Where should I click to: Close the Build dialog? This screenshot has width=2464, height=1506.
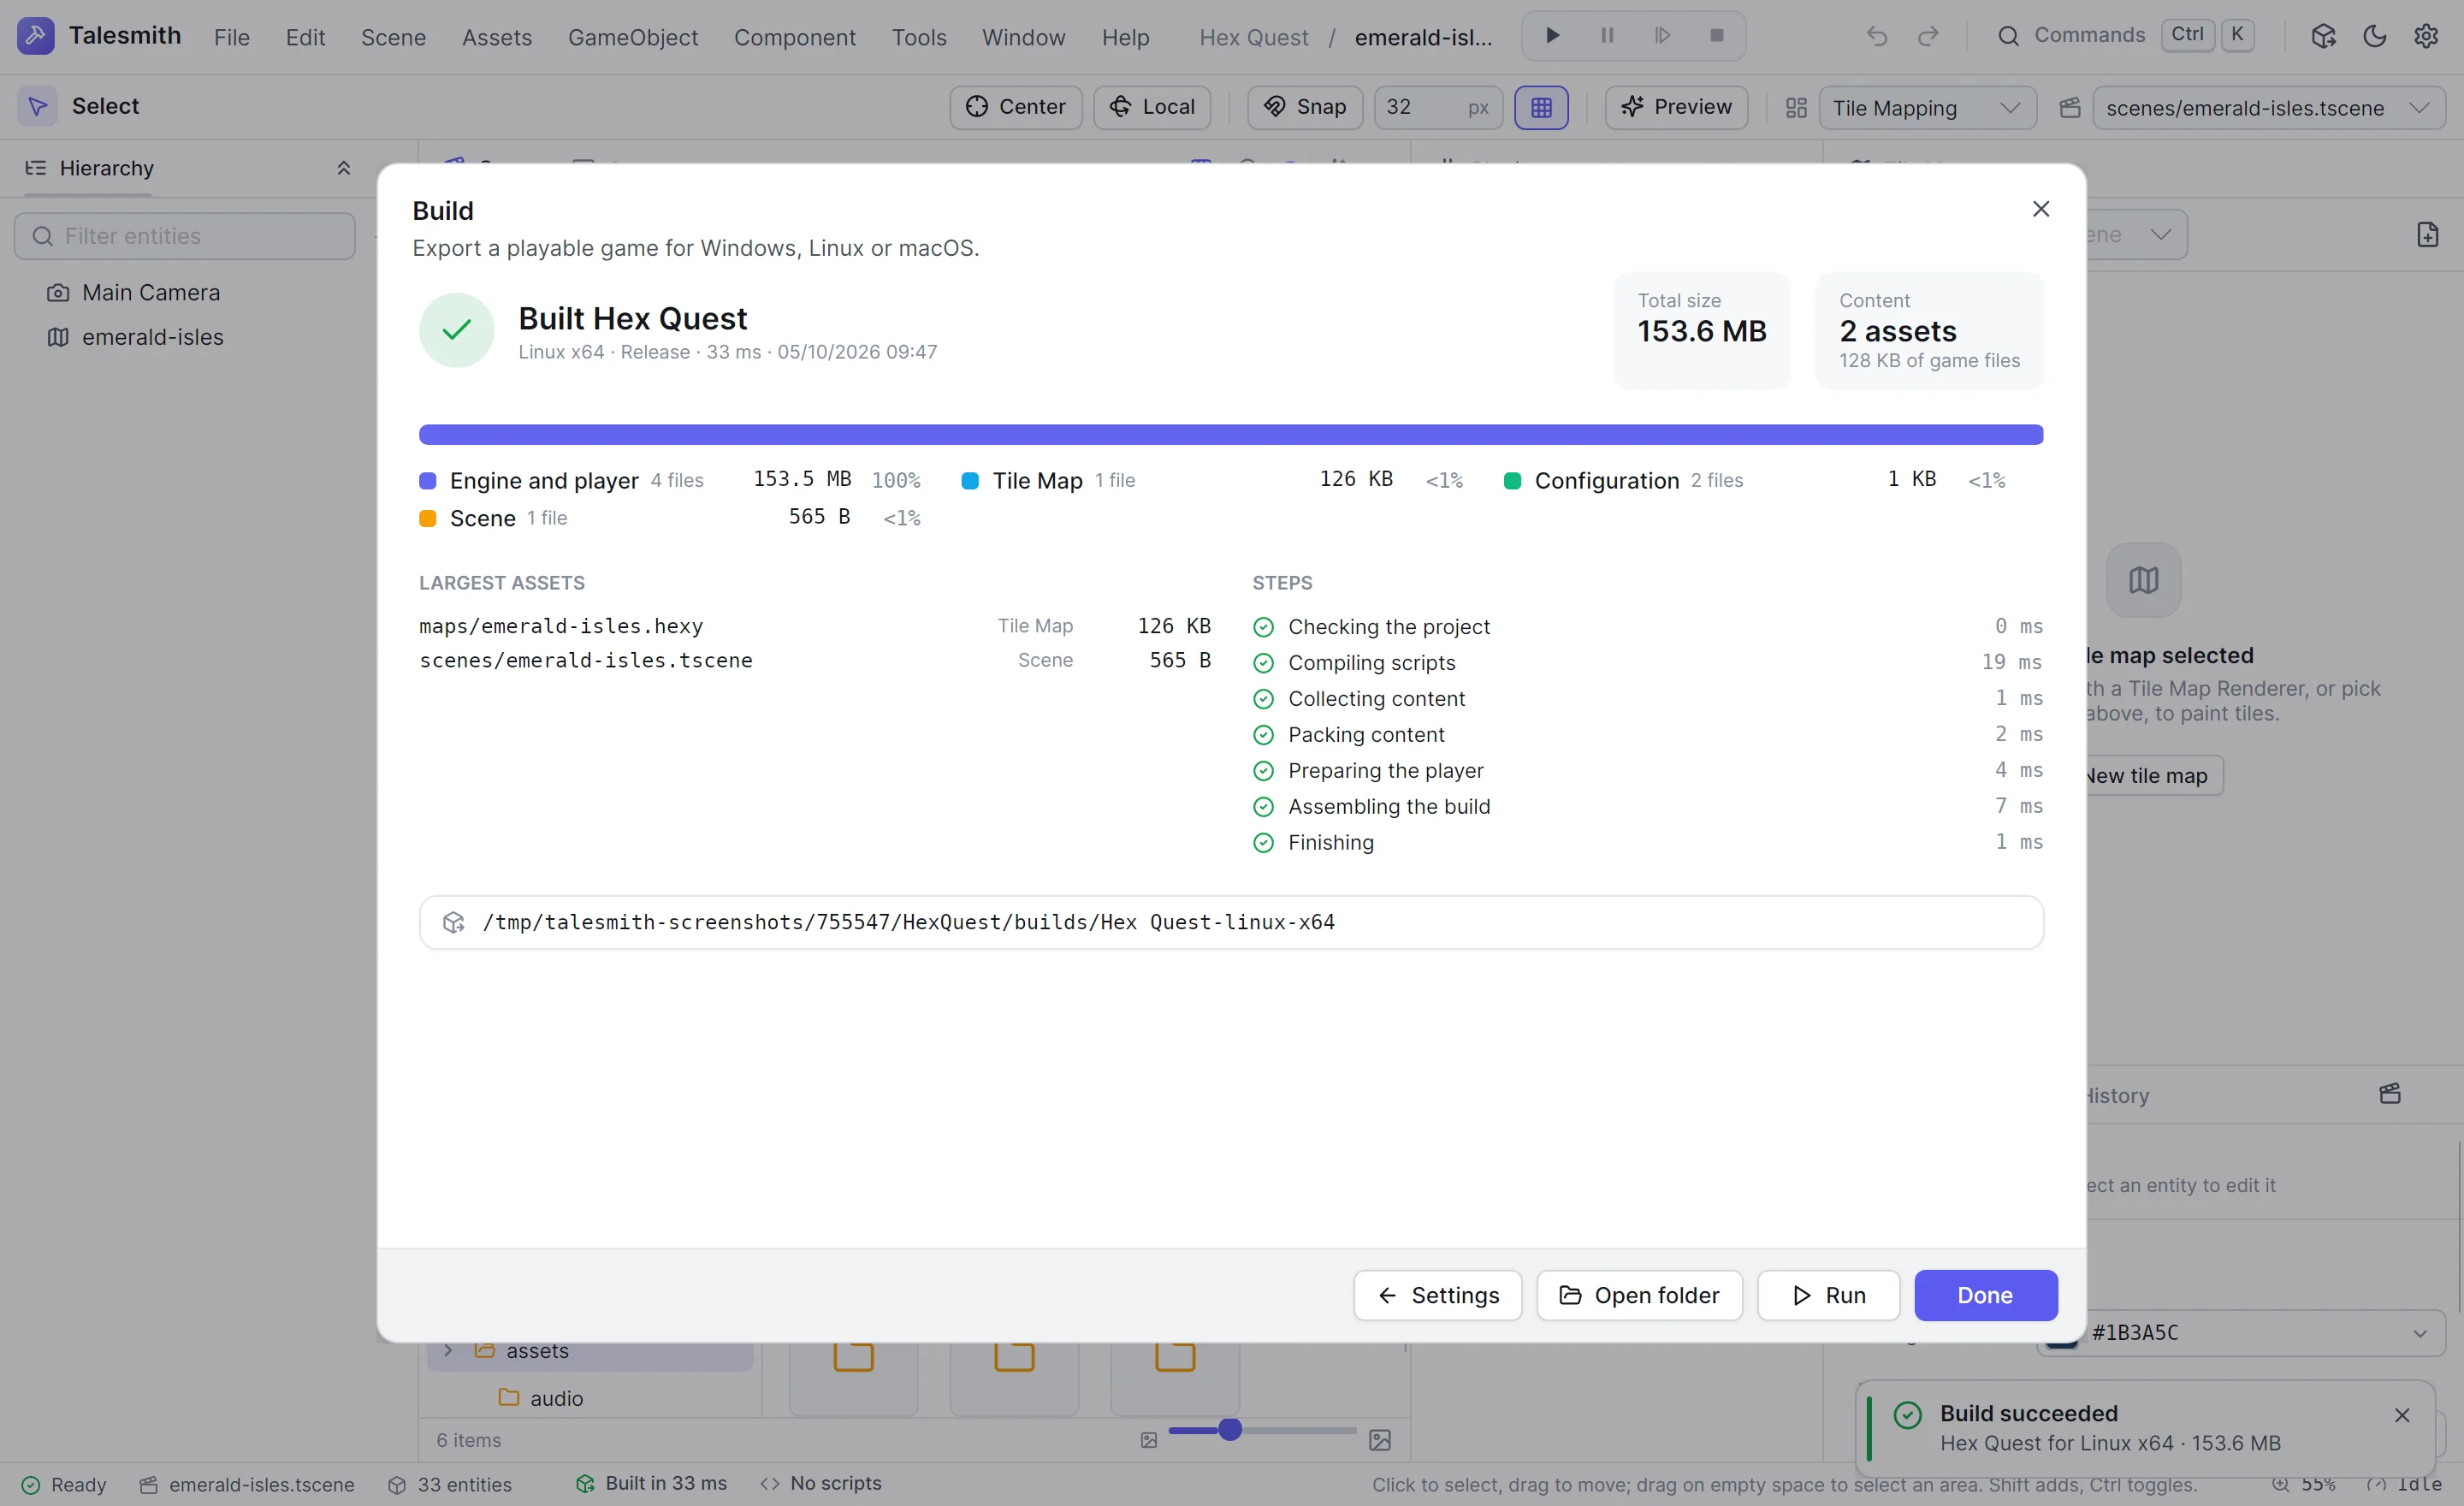(x=2041, y=209)
